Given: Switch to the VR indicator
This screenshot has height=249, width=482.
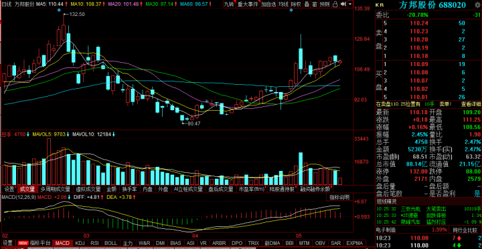Looking at the screenshot, I should (204, 243).
